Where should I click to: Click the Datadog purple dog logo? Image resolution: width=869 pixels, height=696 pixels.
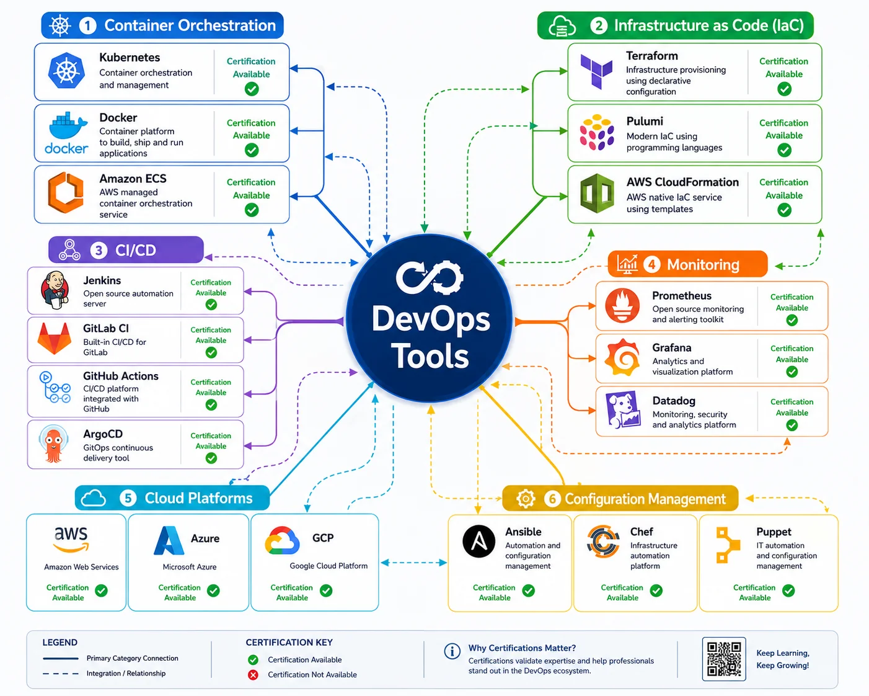[x=623, y=410]
